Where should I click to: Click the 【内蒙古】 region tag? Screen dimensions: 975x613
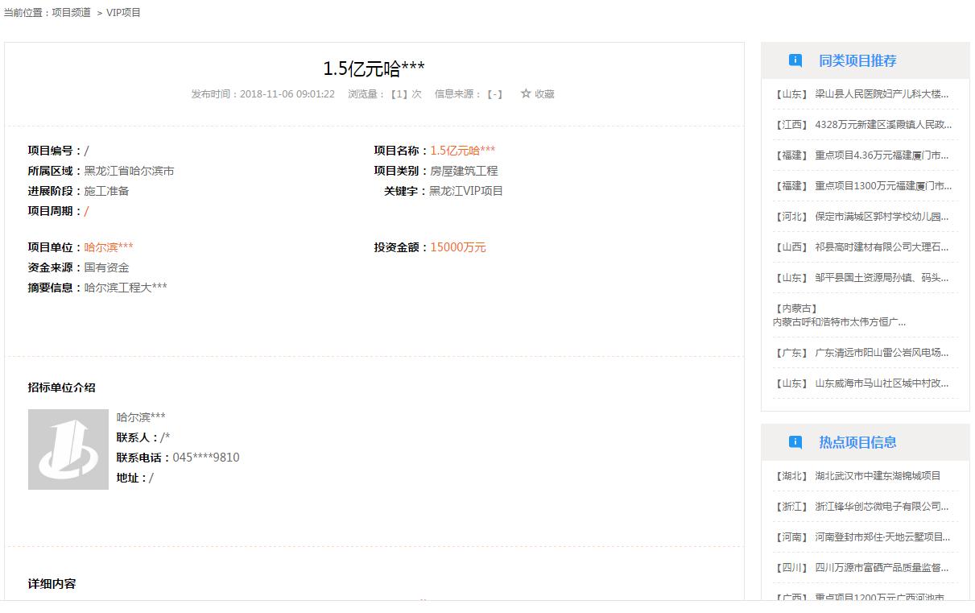coord(796,308)
